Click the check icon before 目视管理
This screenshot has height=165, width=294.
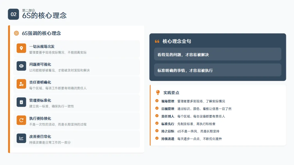(x=157, y=108)
